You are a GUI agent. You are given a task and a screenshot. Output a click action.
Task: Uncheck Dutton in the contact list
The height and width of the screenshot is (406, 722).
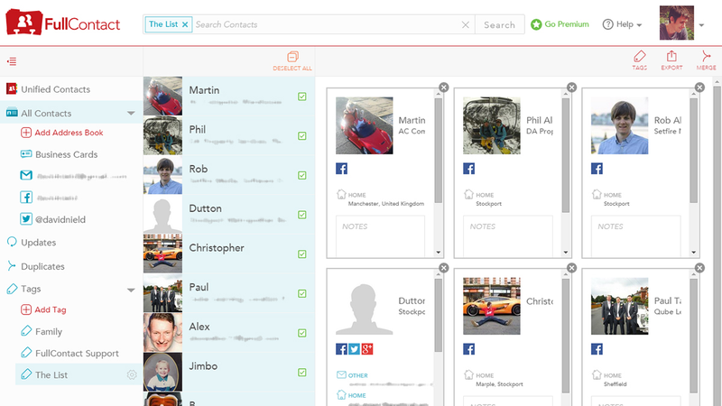(302, 215)
